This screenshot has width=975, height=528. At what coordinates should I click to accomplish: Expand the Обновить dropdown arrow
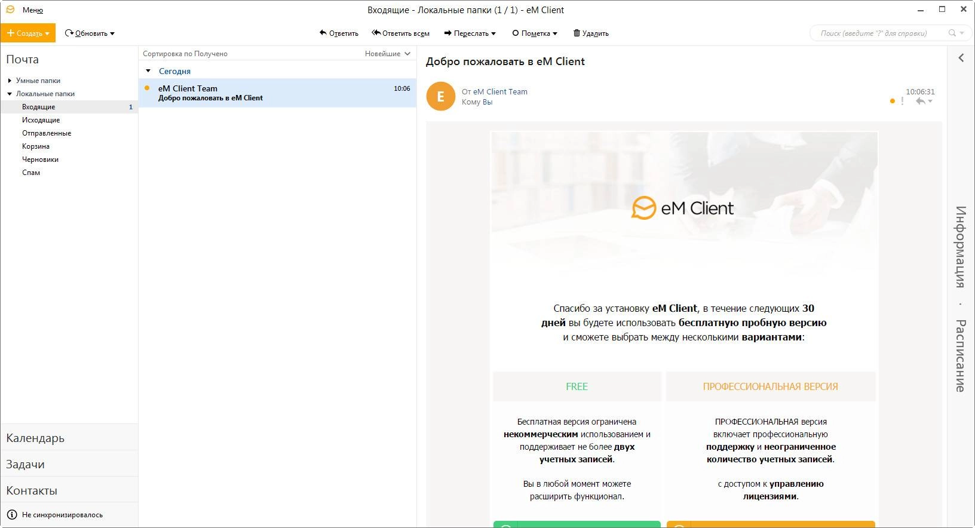pos(112,34)
